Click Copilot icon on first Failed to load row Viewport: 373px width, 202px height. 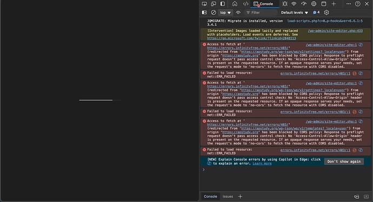361,73
